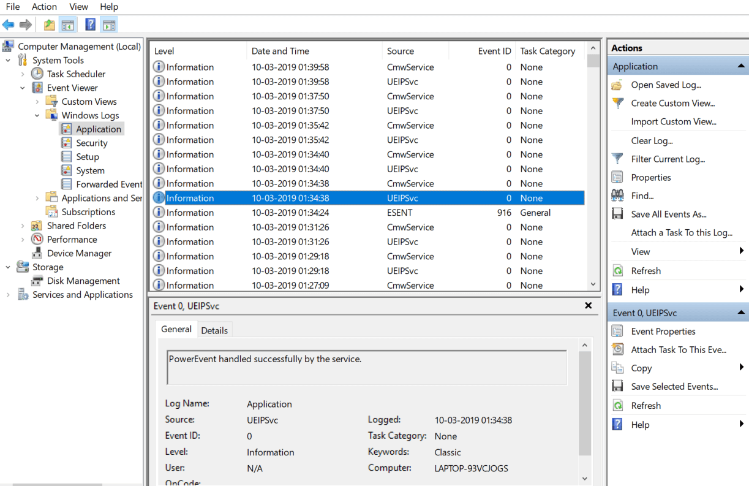Switch to the Details tab
749x486 pixels.
click(214, 330)
